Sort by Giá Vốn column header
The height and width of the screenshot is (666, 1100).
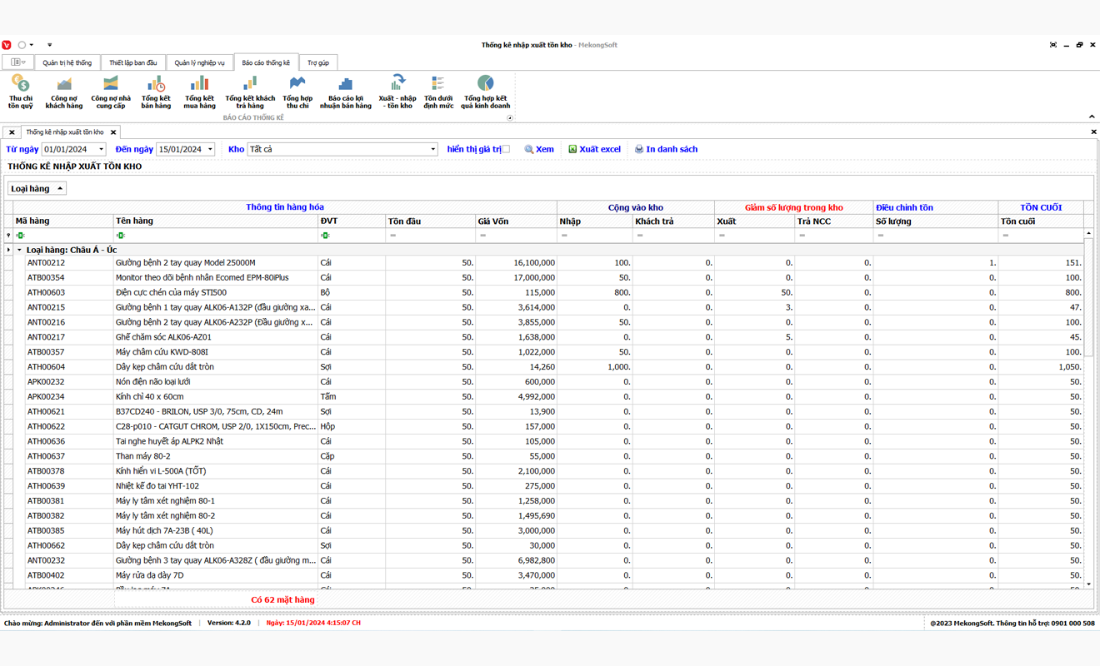516,221
